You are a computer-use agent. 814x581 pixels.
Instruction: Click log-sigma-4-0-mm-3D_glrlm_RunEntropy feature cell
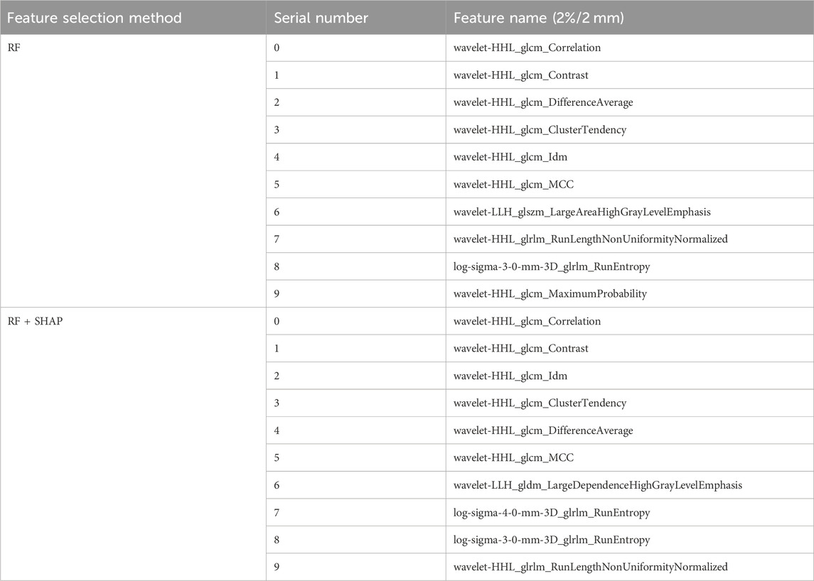[630, 513]
